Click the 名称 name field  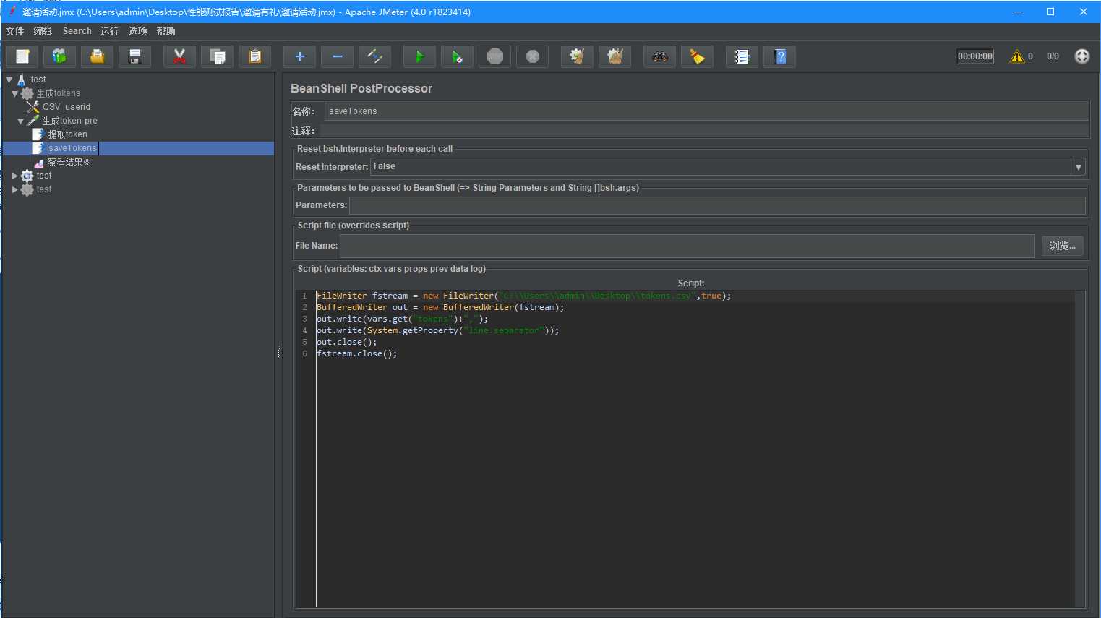pyautogui.click(x=706, y=111)
